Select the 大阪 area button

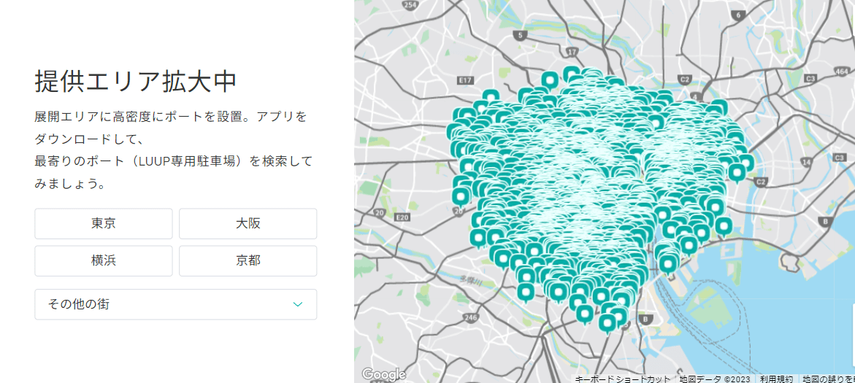(x=248, y=223)
